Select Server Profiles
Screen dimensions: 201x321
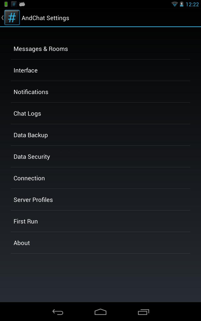click(x=100, y=200)
